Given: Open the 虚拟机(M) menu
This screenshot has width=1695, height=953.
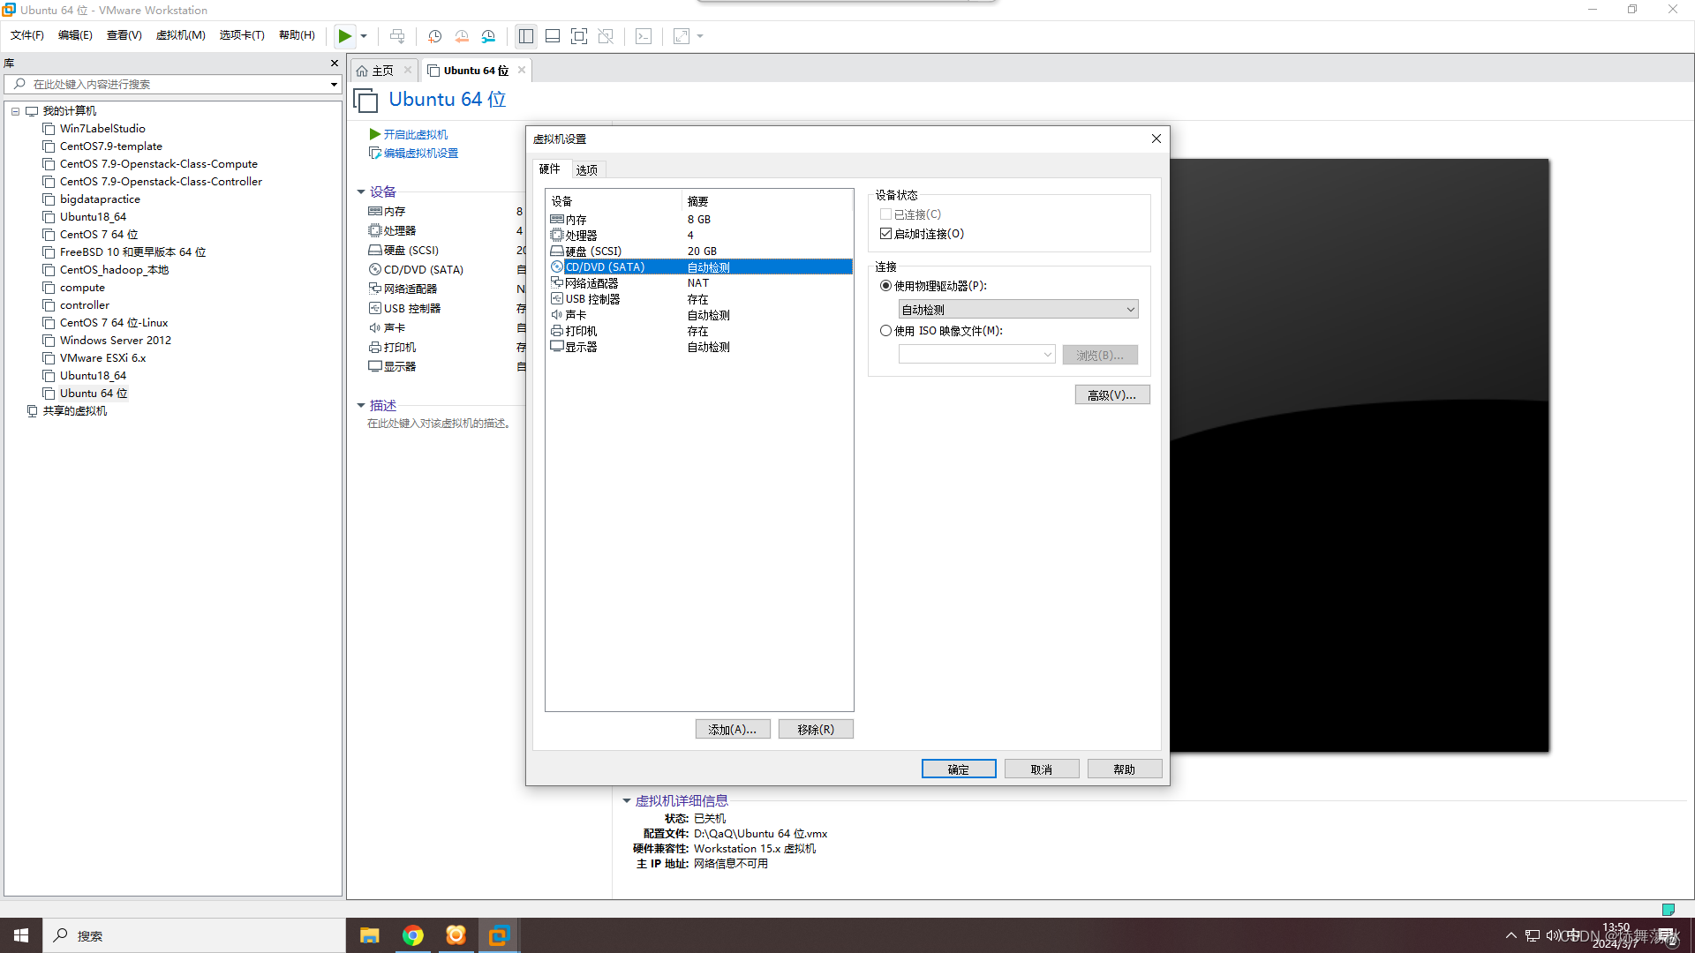Looking at the screenshot, I should pos(181,35).
